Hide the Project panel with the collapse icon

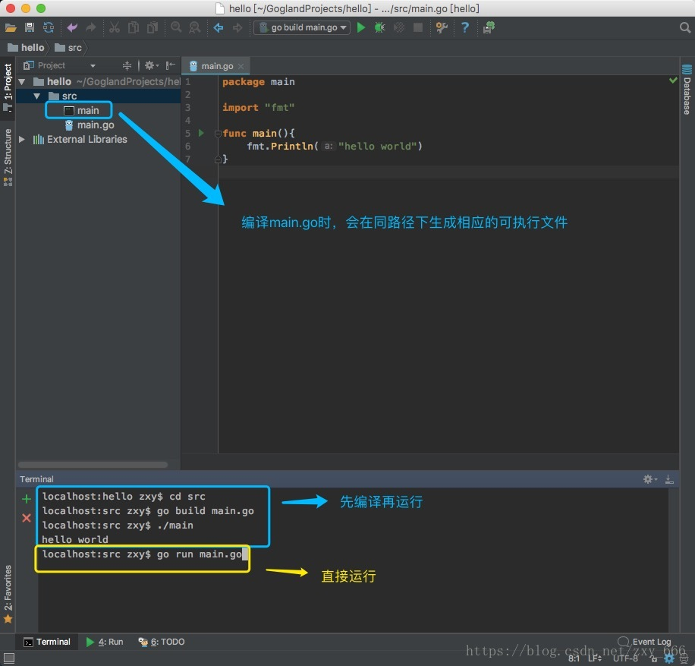point(170,65)
